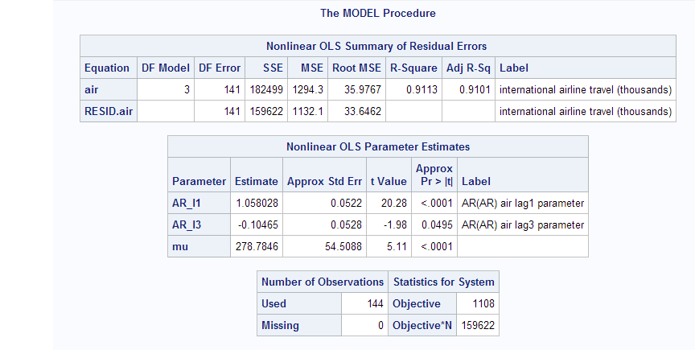Click the 'Root MSE' column header
Viewport: 695px width, 350px height.
[x=356, y=68]
